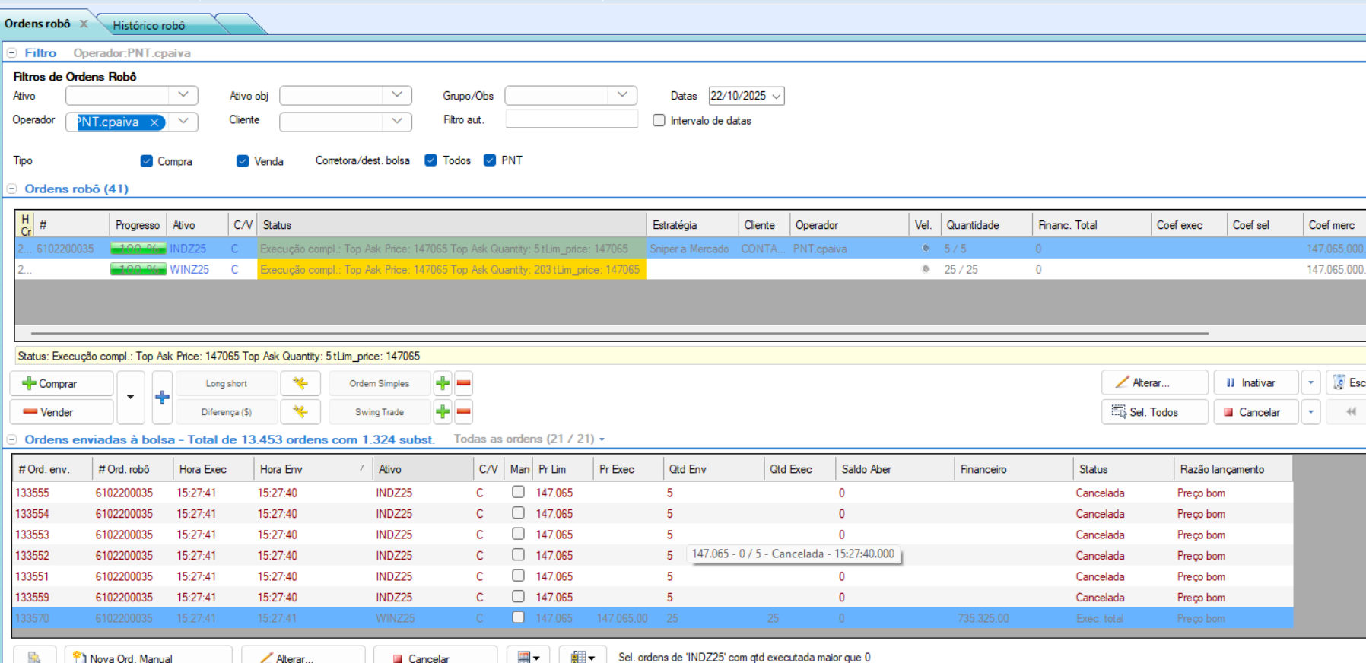Click red minus next to Swing Trade
Viewport: 1366px width, 663px height.
tap(463, 412)
